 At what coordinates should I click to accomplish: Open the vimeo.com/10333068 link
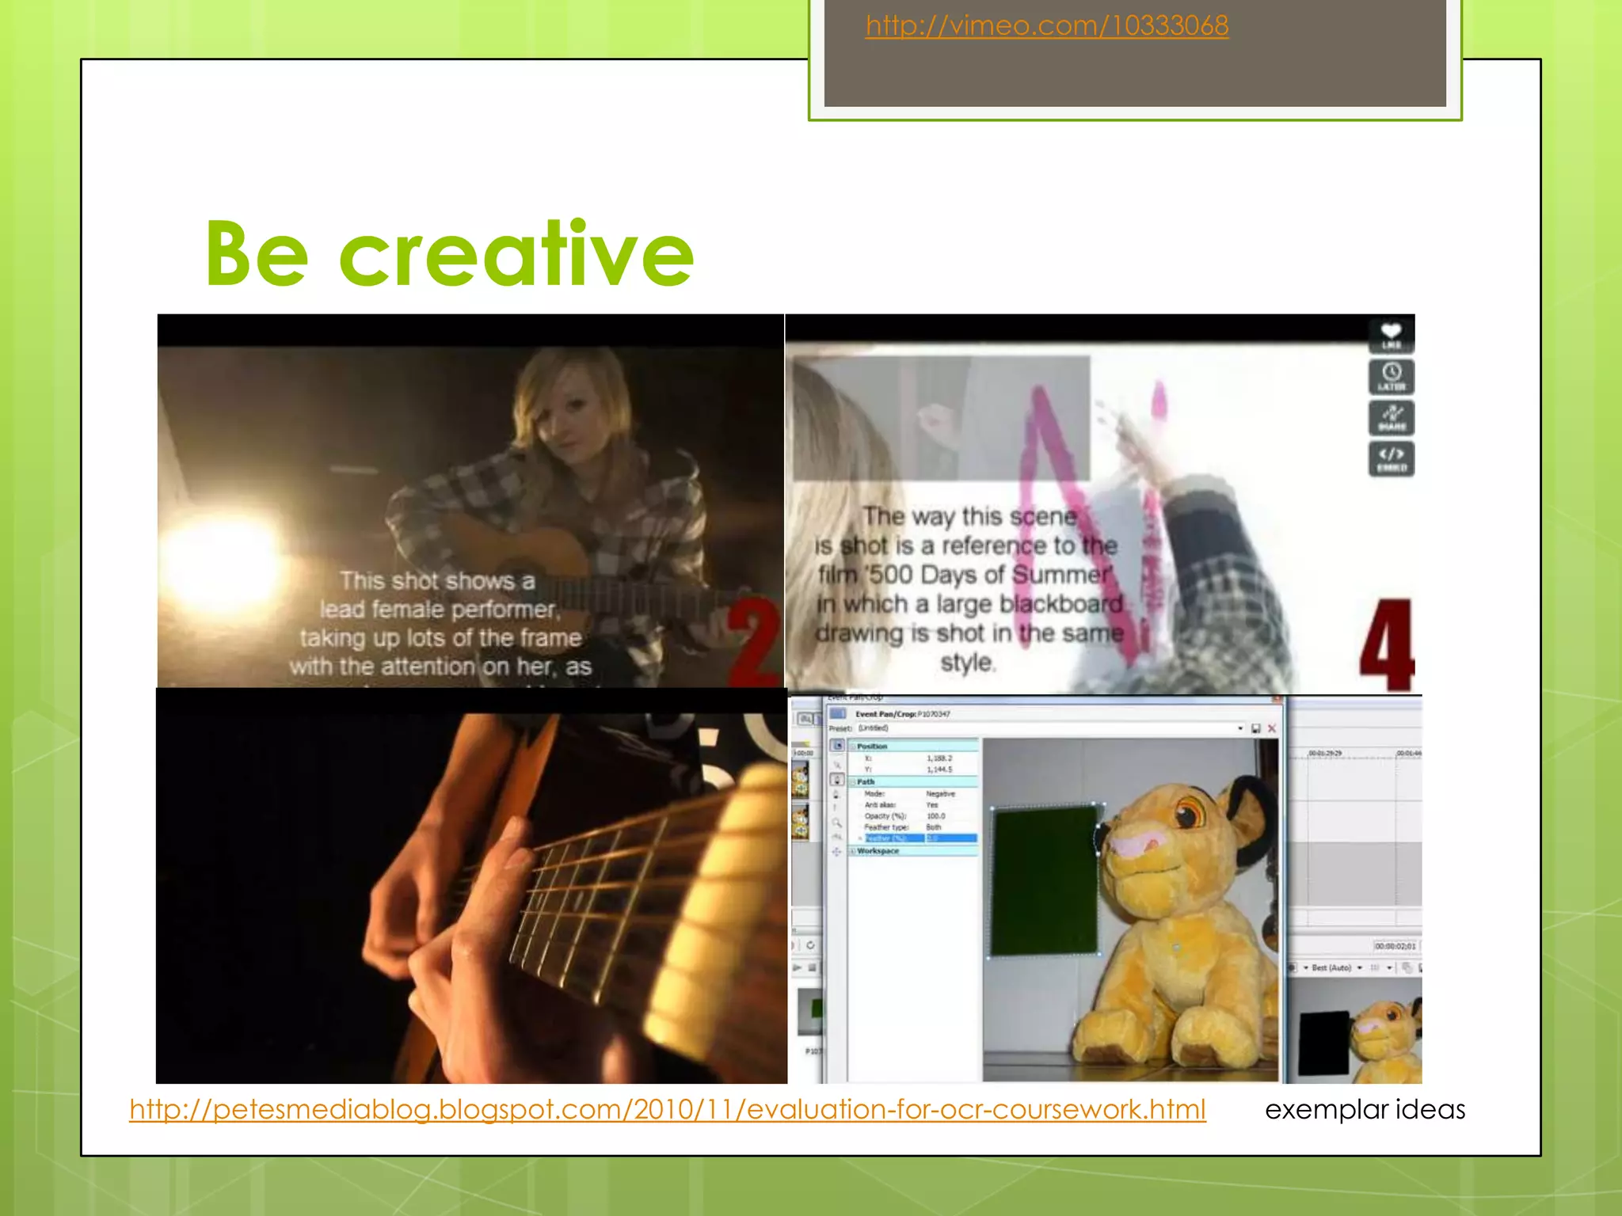pos(1046,26)
